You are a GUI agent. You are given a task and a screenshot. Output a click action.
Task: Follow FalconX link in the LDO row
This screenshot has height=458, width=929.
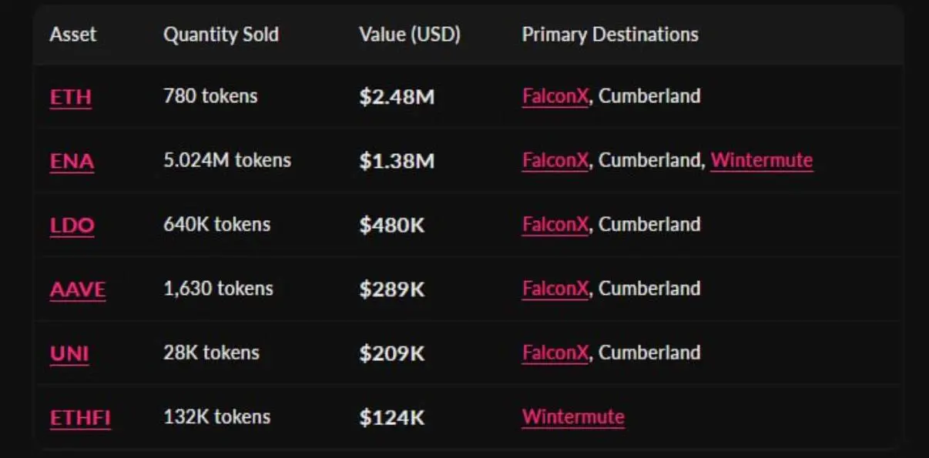555,224
